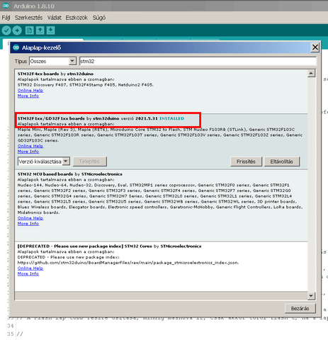Click the Frissítés update button
This screenshot has width=328, height=340.
click(246, 161)
